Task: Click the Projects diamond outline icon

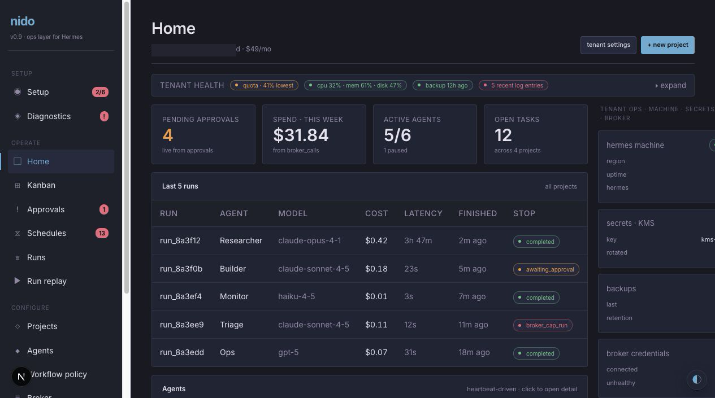Action: tap(18, 326)
